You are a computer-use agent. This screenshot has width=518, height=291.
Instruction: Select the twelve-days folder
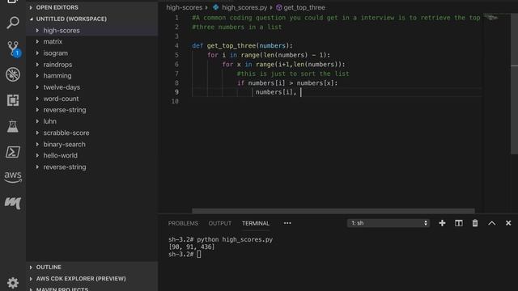coord(92,87)
